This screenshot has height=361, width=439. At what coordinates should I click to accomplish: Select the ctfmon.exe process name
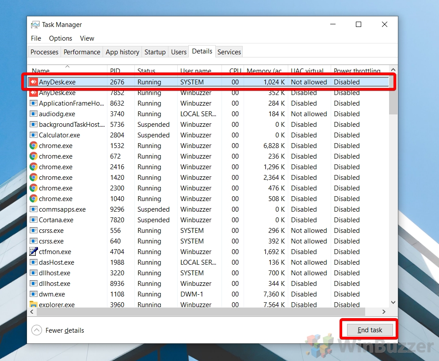pos(55,252)
